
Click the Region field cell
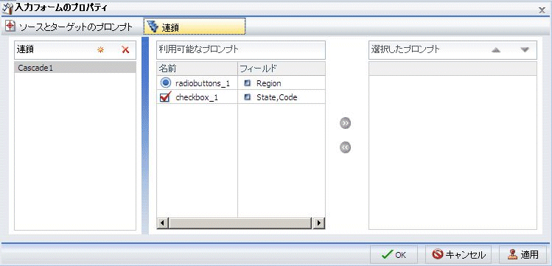pos(282,83)
